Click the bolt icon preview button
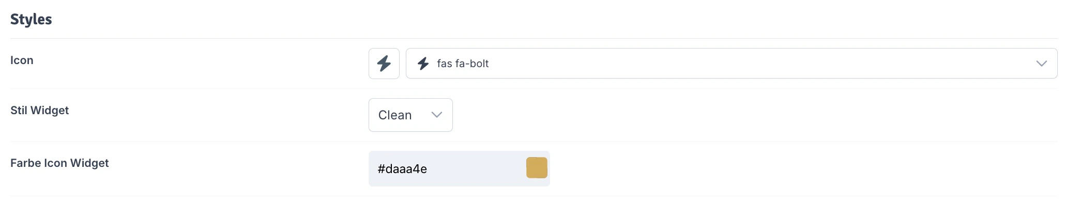1066x217 pixels. tap(384, 64)
